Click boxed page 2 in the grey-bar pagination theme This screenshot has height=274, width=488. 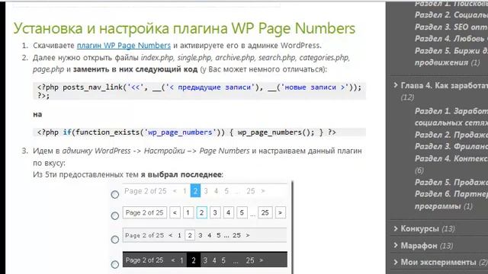point(190,235)
